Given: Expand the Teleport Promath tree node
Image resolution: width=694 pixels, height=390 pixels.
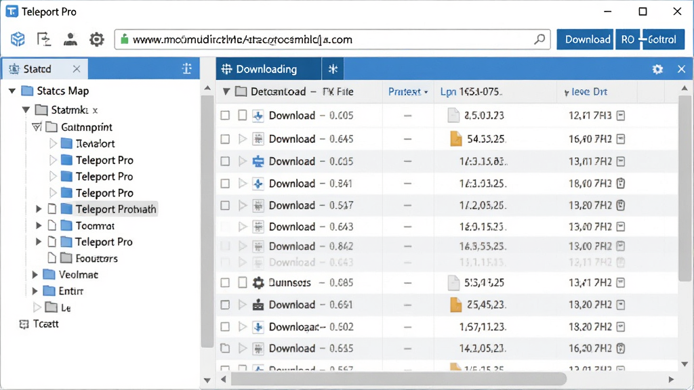Looking at the screenshot, I should pyautogui.click(x=39, y=209).
